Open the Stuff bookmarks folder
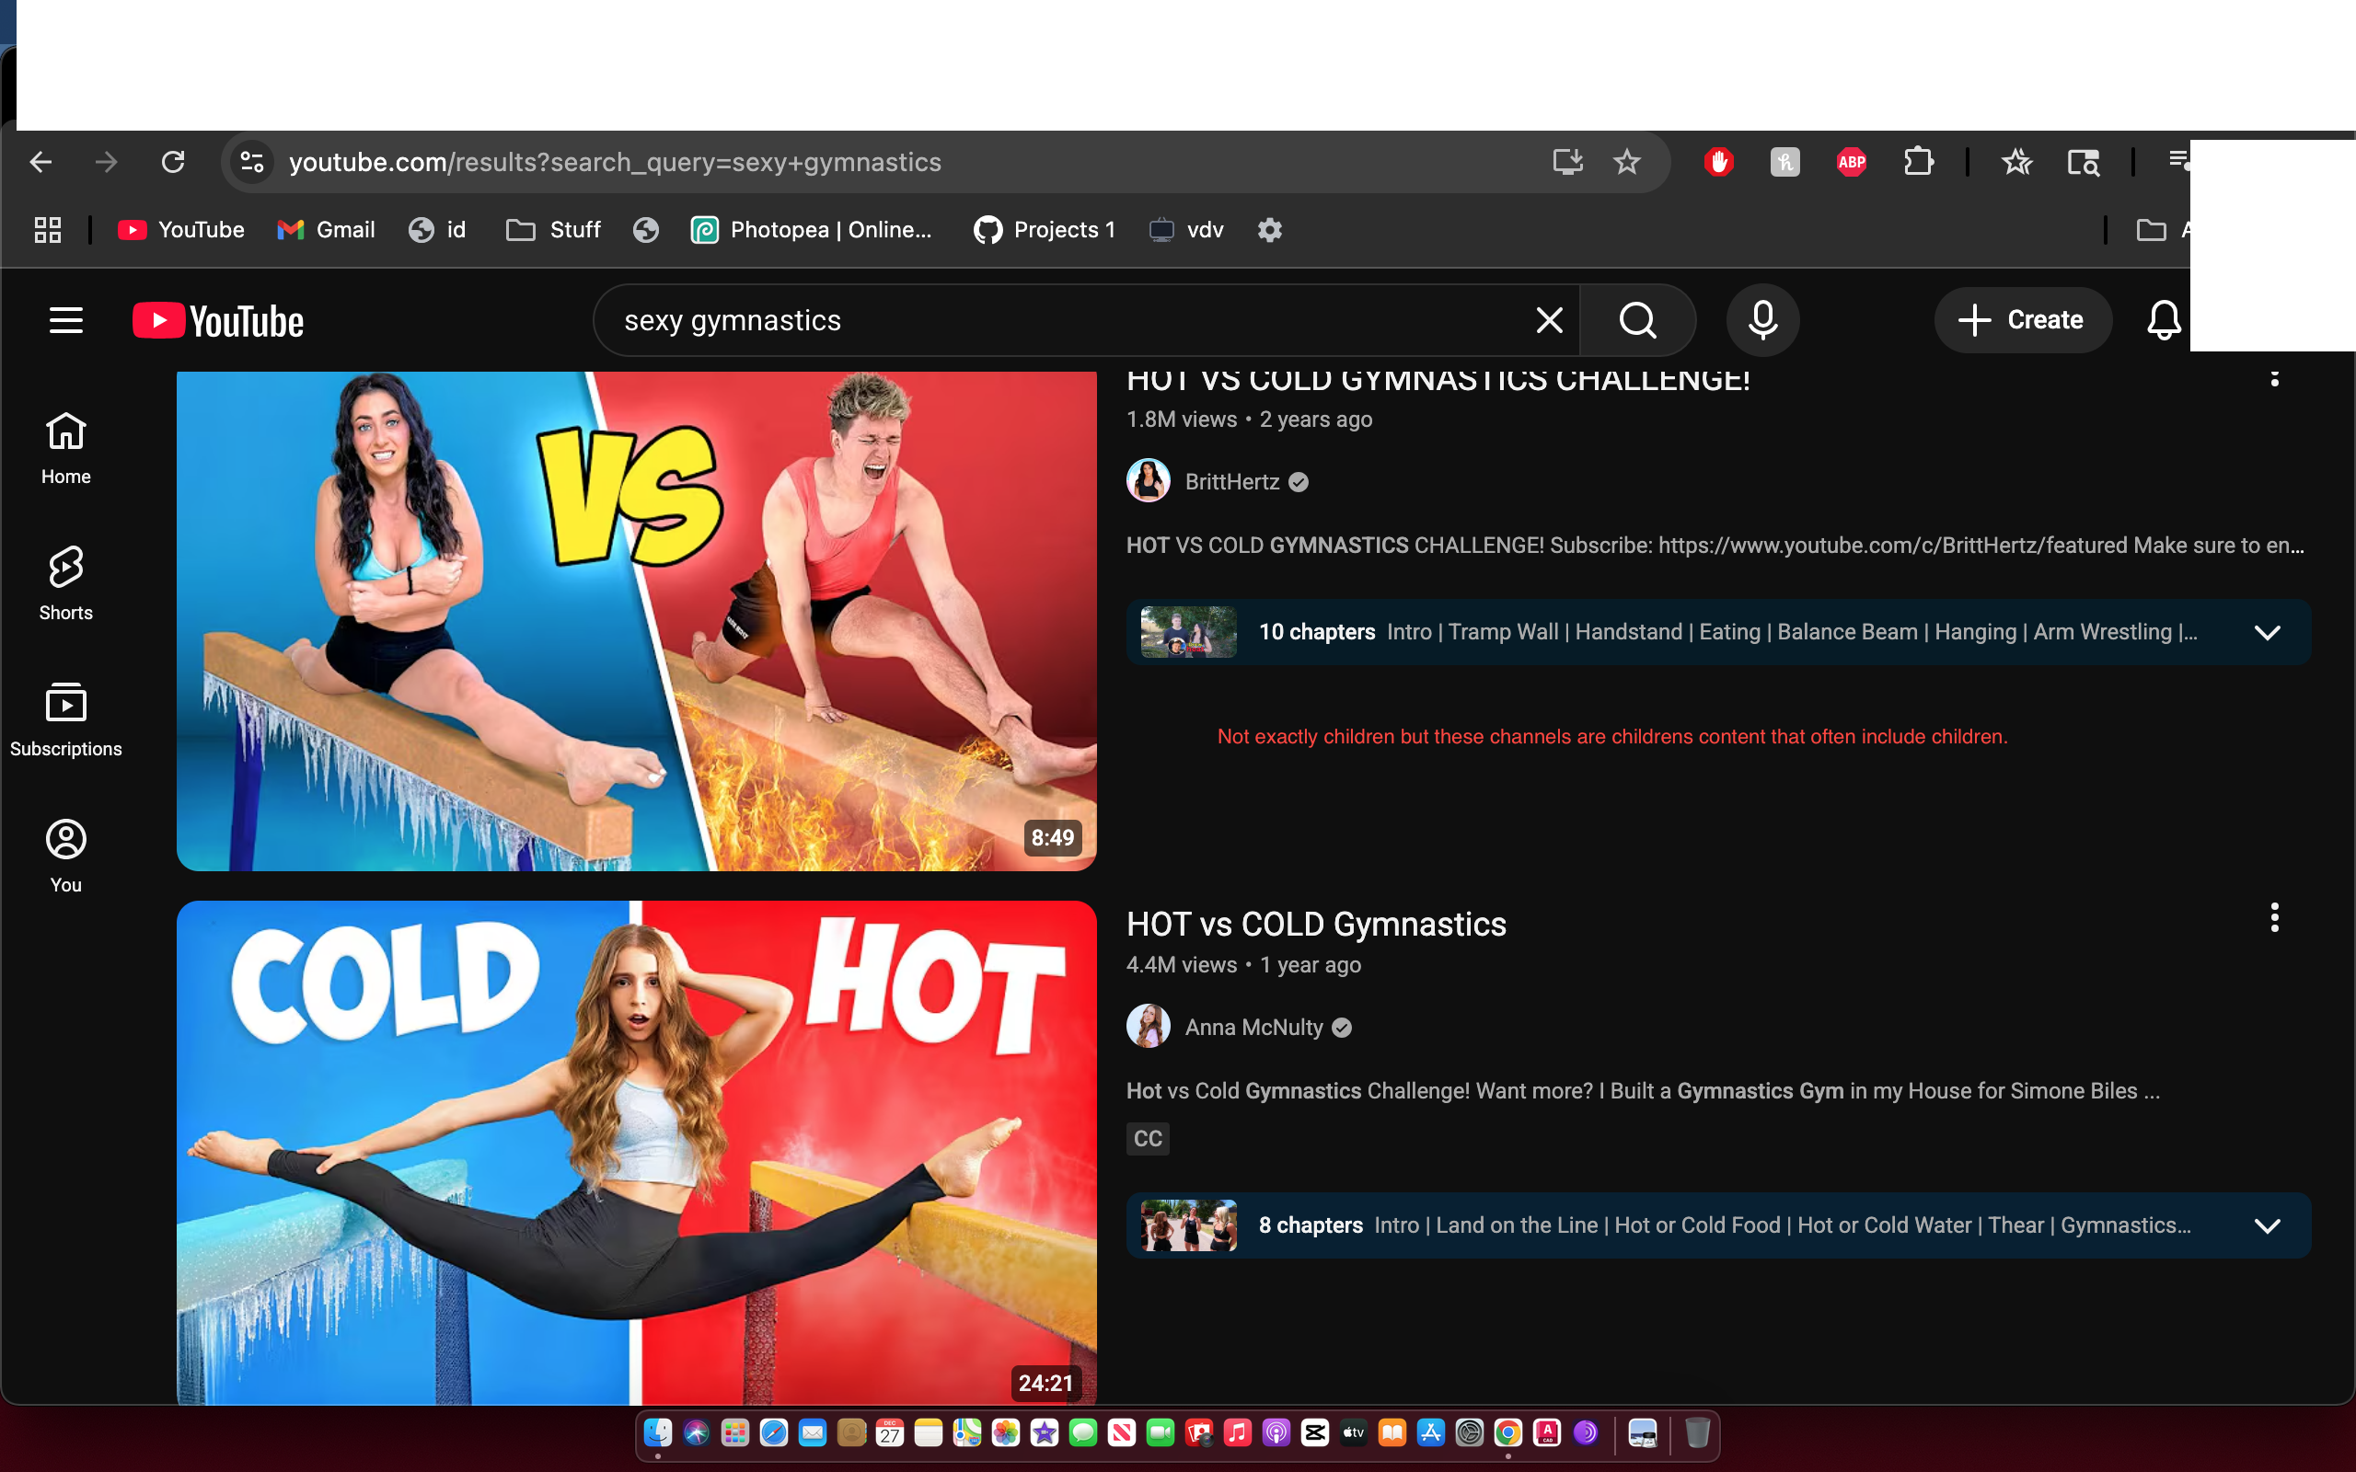2356x1472 pixels. pyautogui.click(x=554, y=230)
